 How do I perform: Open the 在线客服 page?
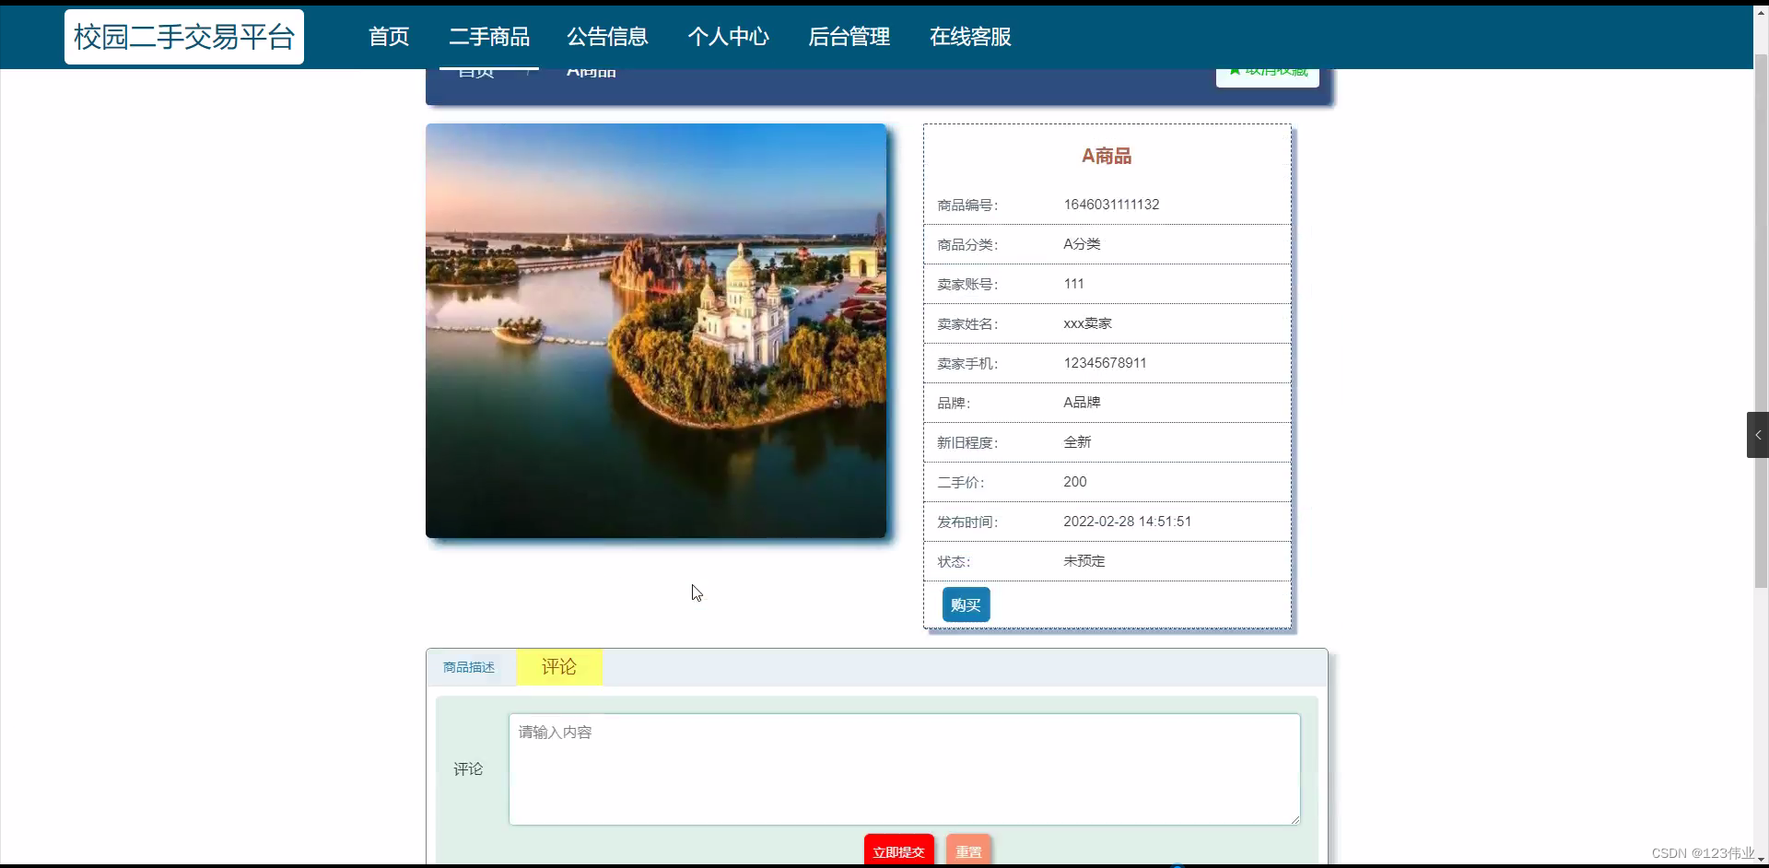[x=969, y=37]
